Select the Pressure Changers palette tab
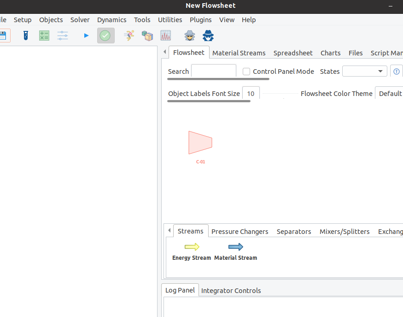Viewport: 403px width, 317px height. point(240,232)
